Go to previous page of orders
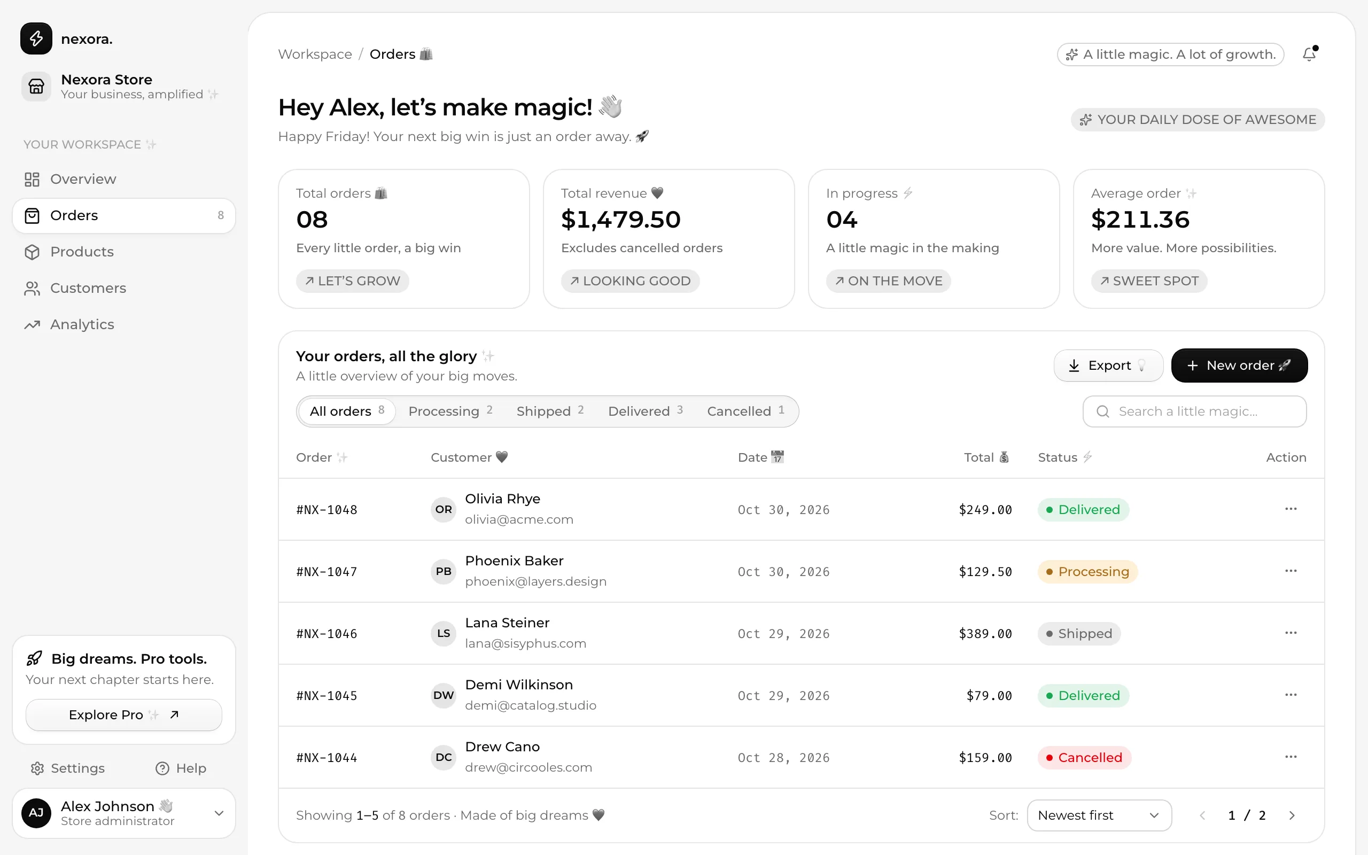This screenshot has width=1368, height=855. (1202, 815)
